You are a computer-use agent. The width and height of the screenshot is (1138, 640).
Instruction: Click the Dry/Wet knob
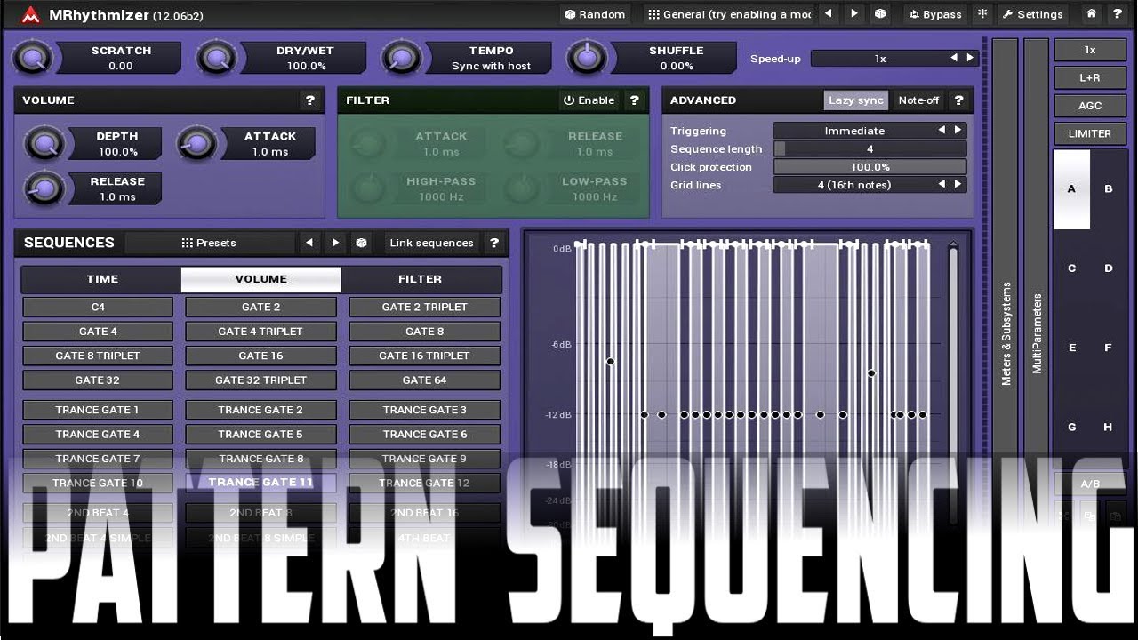pos(217,59)
